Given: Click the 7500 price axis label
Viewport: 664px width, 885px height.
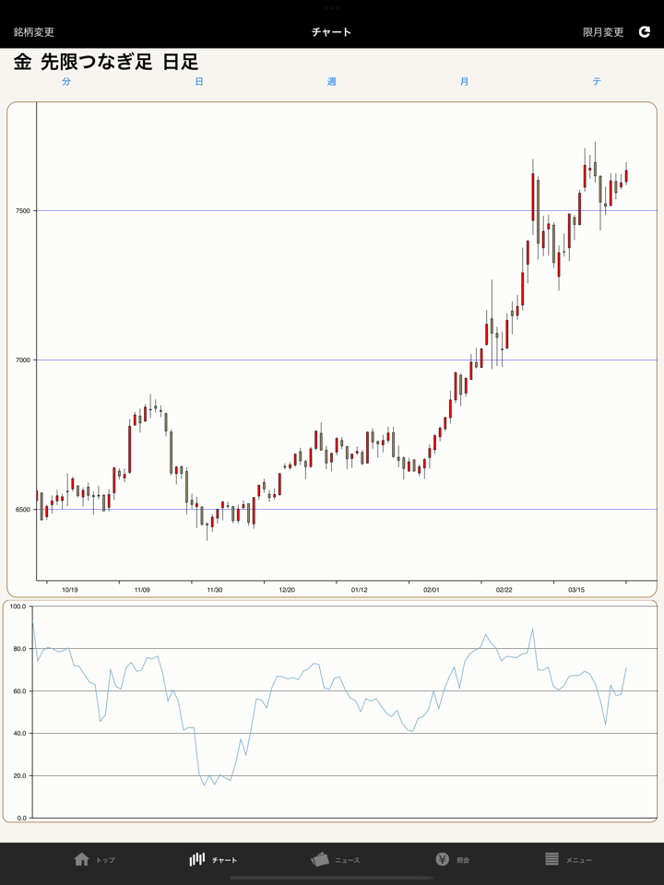Looking at the screenshot, I should pyautogui.click(x=22, y=211).
